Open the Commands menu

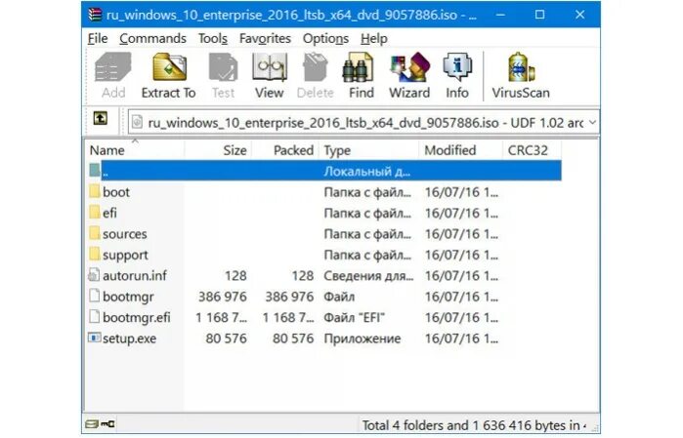152,39
